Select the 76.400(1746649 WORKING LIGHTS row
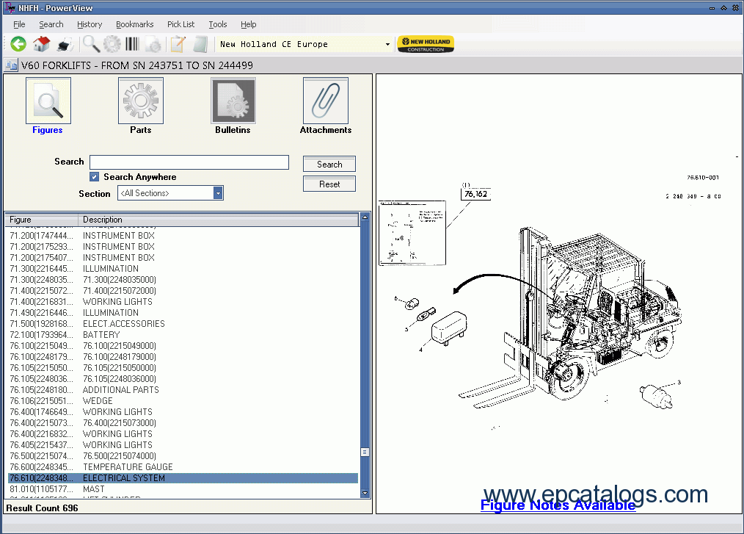 pos(183,412)
